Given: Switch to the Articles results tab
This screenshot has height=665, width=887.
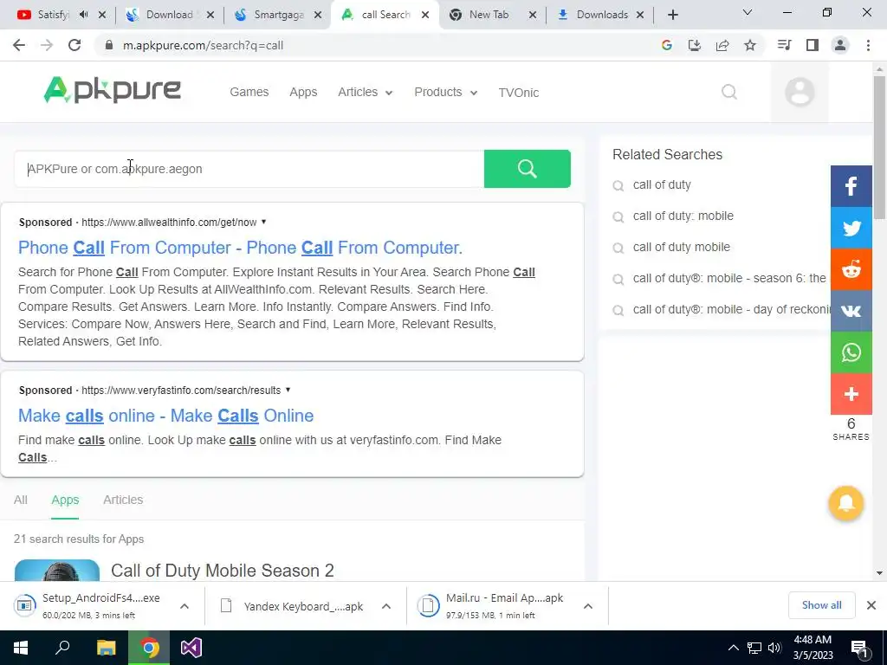Looking at the screenshot, I should 123,500.
